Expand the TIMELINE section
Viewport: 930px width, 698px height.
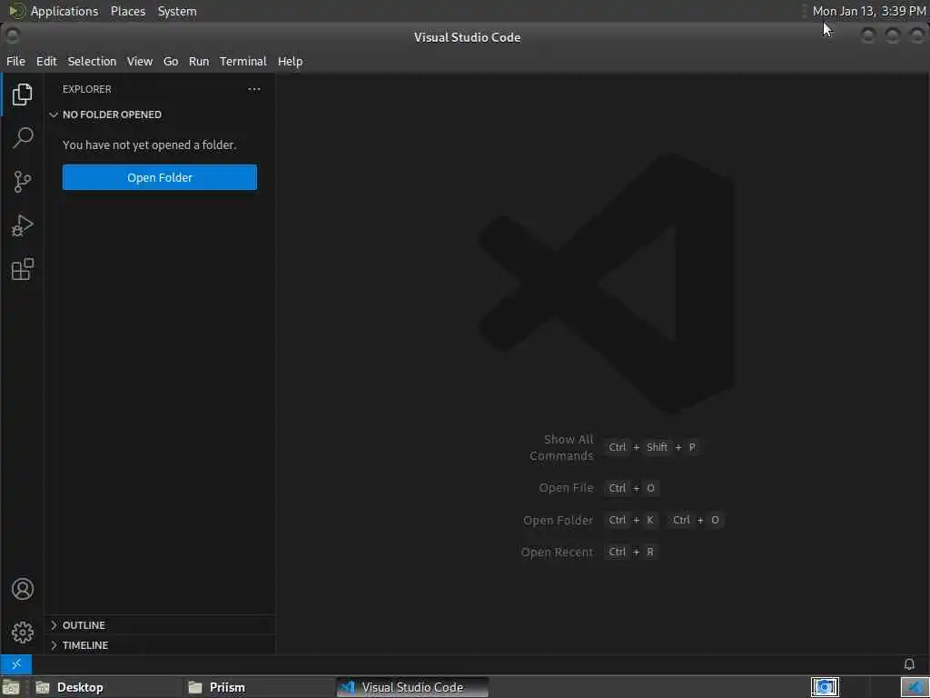pos(160,645)
